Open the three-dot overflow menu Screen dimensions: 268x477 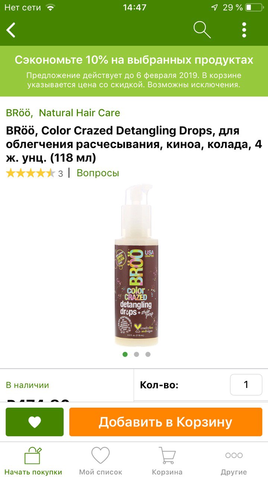[x=244, y=30]
